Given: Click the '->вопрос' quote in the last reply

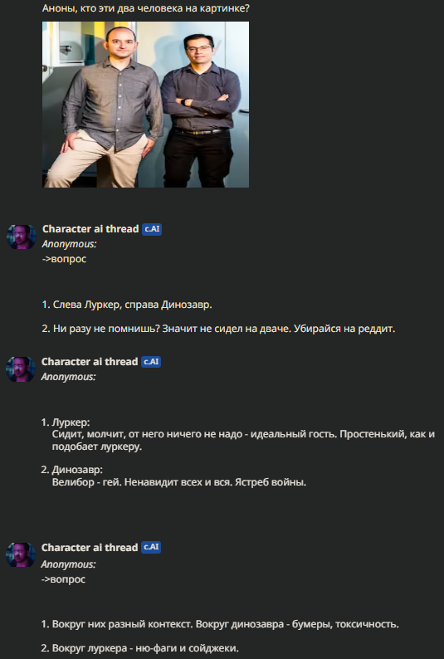Looking at the screenshot, I should point(63,579).
